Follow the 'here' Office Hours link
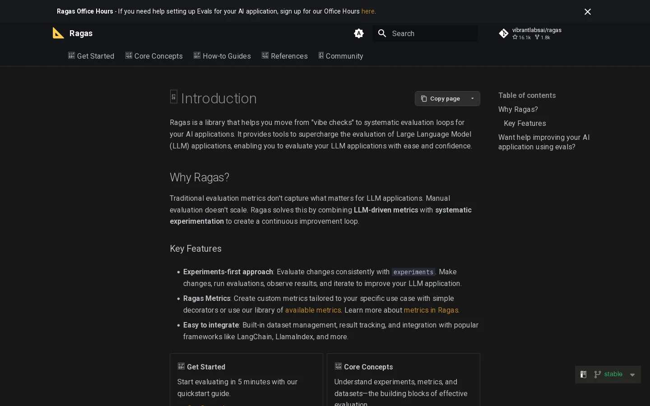The image size is (650, 406). pos(368,11)
